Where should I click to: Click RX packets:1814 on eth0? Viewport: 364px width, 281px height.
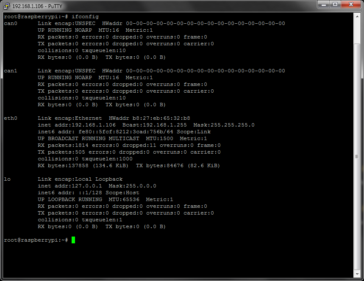(63, 146)
